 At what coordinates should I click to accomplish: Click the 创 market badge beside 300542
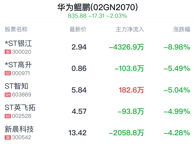8,137
